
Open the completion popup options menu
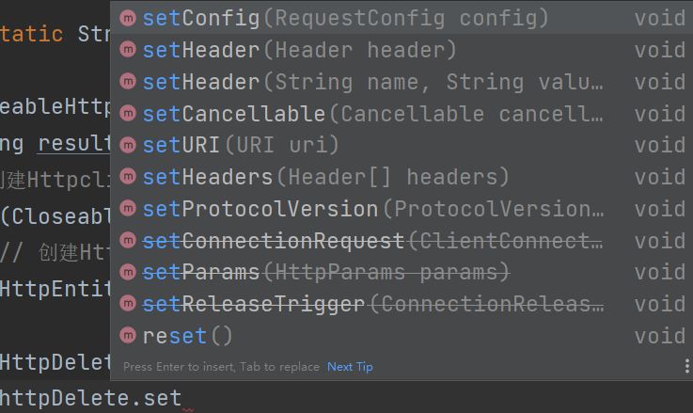click(686, 366)
